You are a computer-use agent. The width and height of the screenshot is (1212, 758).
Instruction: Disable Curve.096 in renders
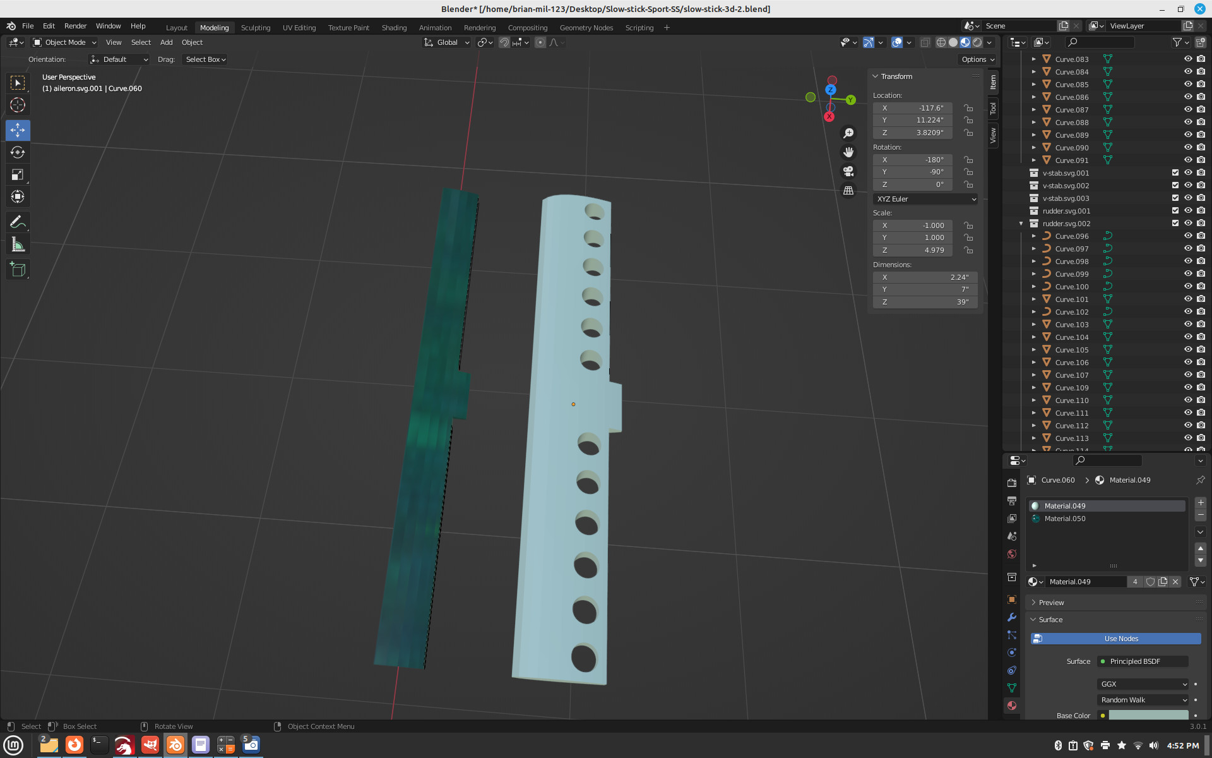1201,236
